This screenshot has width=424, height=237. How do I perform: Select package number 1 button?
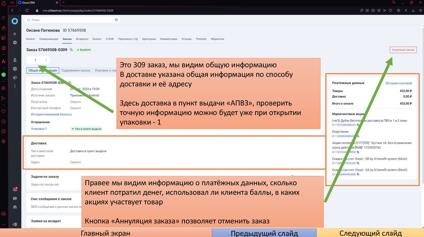[35, 60]
